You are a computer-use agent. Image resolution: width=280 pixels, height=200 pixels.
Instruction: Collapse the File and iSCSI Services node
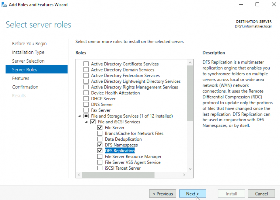coord(86,122)
